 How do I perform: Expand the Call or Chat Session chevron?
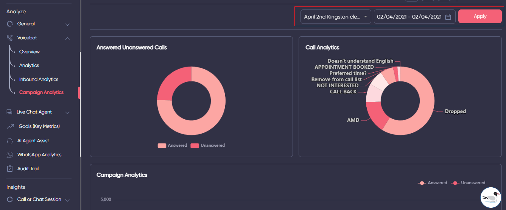coord(67,200)
